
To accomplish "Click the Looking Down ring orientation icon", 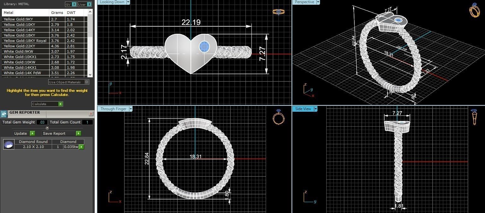I will point(278,12).
